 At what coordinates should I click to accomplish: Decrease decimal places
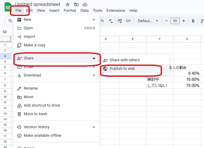(111, 21)
